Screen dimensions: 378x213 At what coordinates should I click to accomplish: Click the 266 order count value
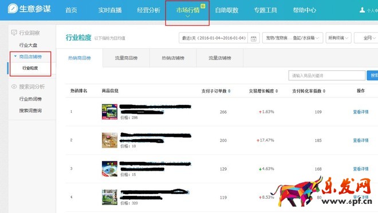[223, 112]
